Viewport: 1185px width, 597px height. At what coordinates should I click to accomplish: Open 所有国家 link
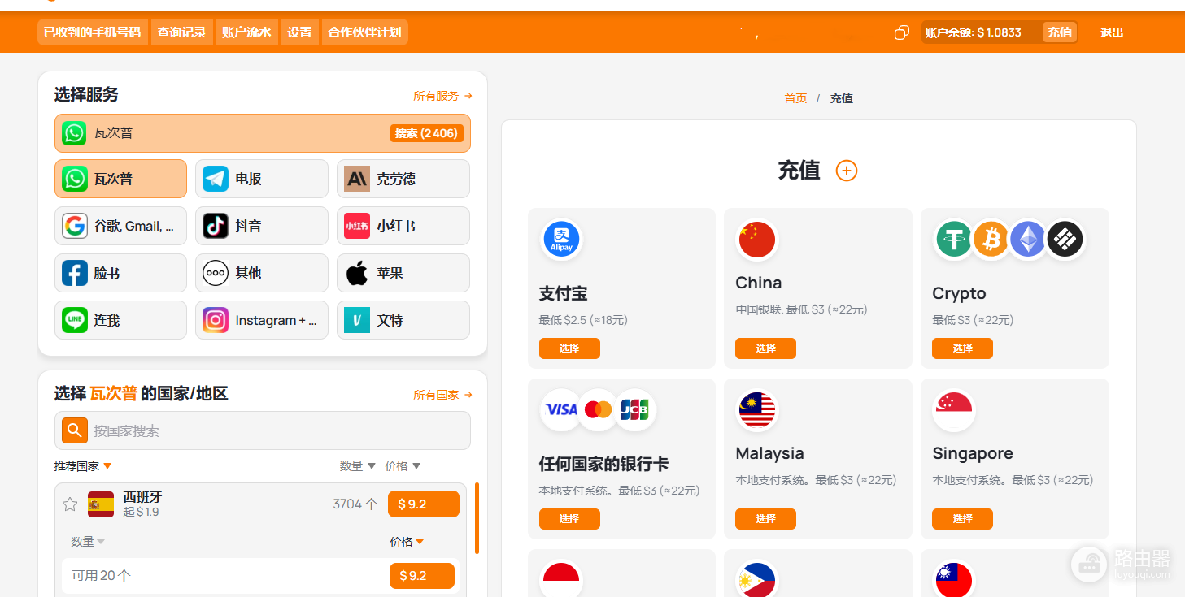tap(442, 395)
